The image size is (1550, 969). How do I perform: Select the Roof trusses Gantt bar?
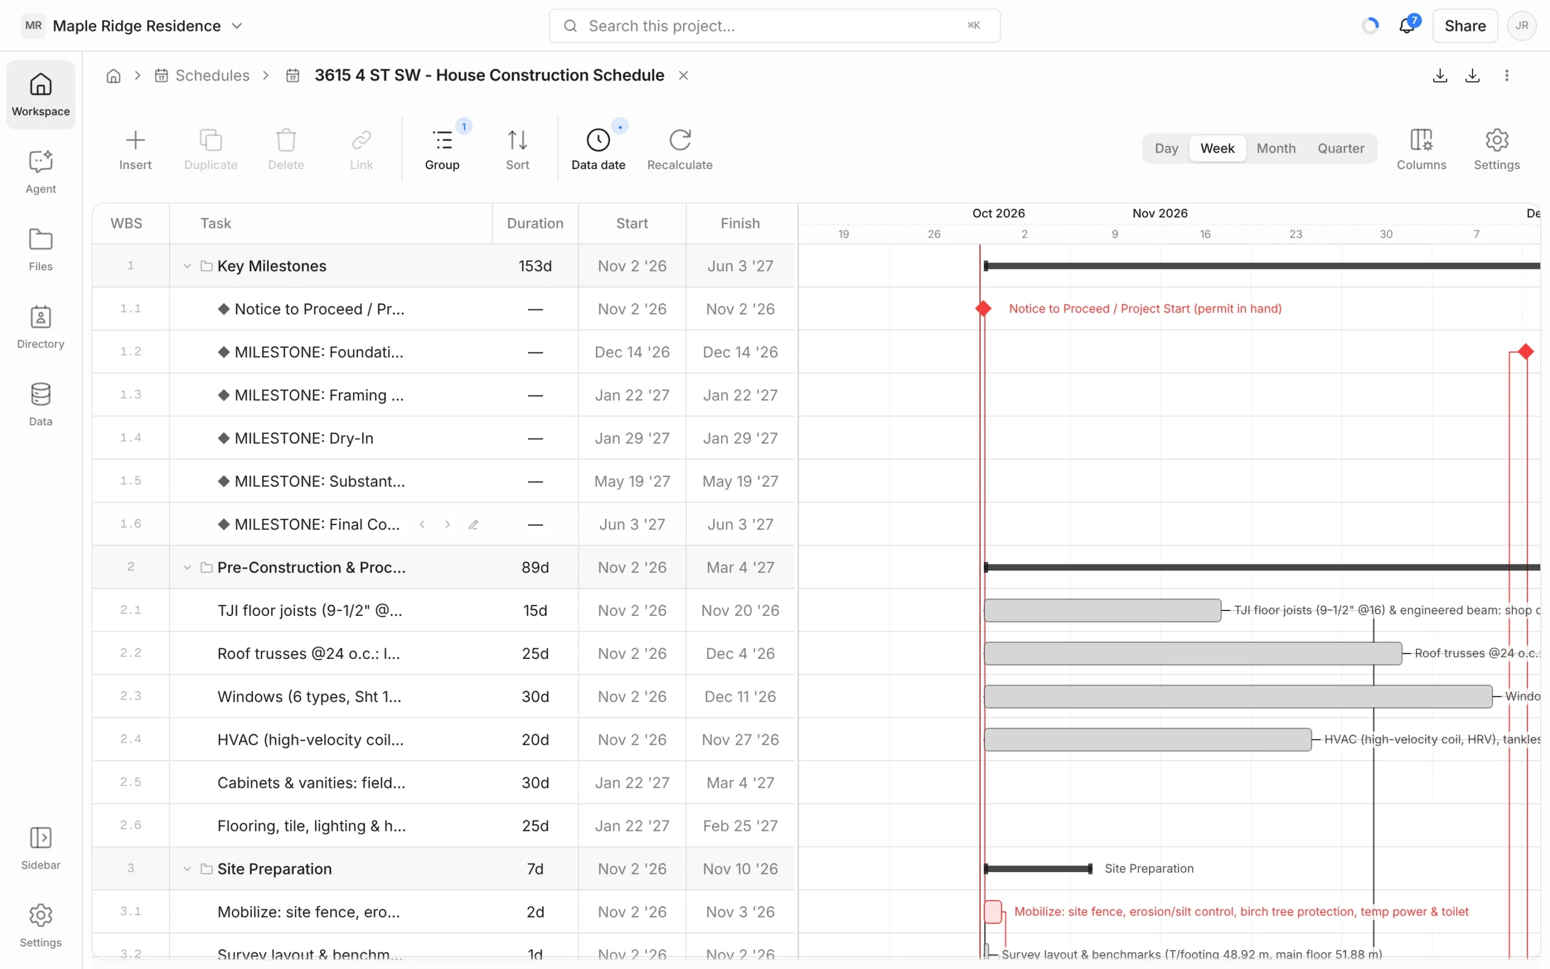(x=1193, y=653)
